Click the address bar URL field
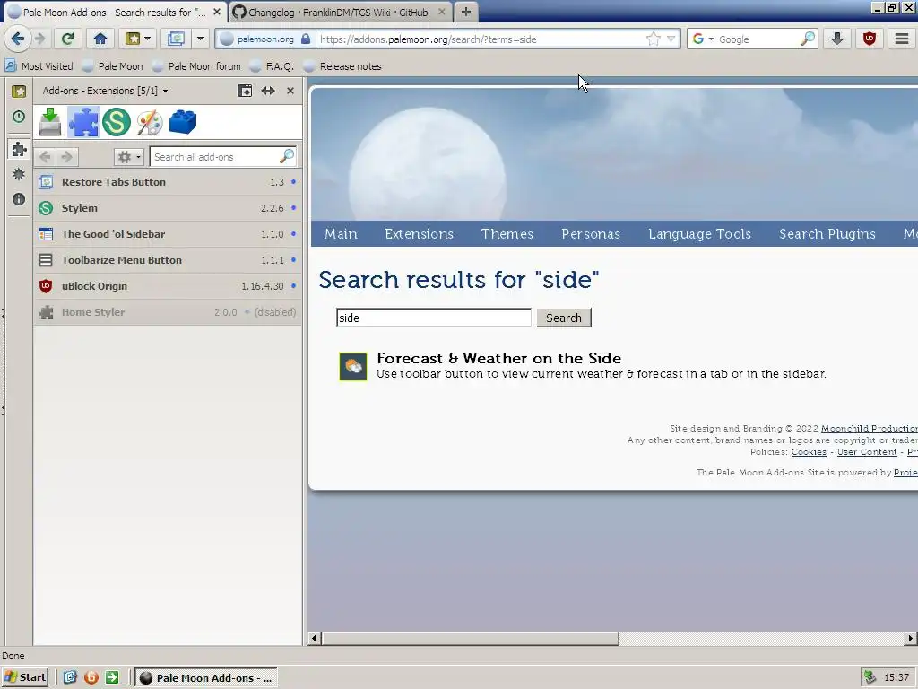Screen dimensions: 918x689 [x=481, y=39]
